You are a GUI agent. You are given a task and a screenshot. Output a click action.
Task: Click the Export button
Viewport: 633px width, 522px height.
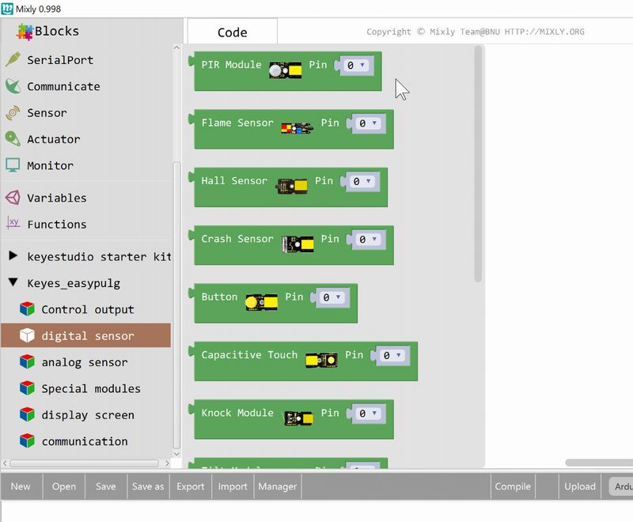[191, 486]
